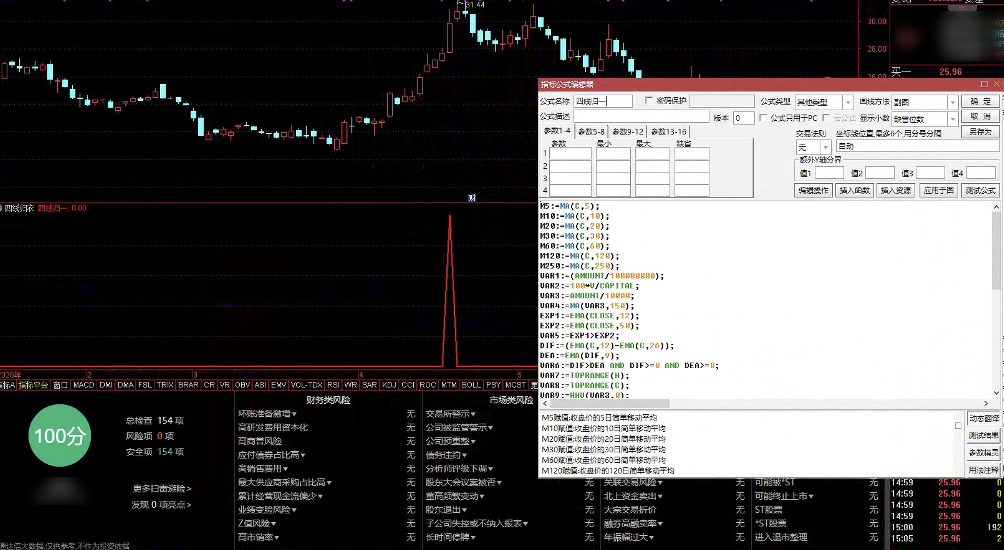Click the horizontal scrollbar thumb under code
This screenshot has width=1004, height=550.
(610, 403)
